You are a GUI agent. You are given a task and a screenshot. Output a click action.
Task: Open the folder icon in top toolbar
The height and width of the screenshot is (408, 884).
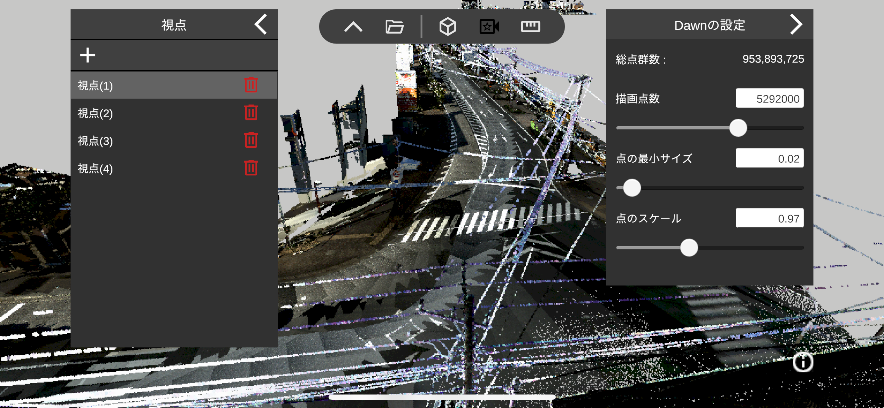[394, 26]
